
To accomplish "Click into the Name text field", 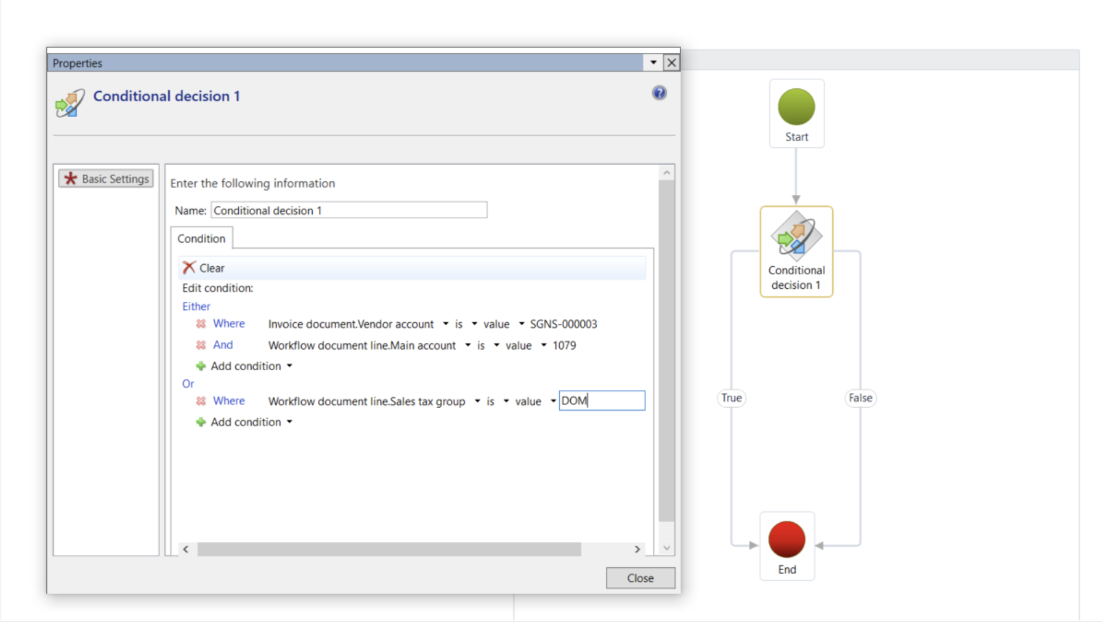I will coord(348,211).
